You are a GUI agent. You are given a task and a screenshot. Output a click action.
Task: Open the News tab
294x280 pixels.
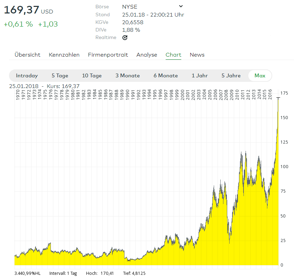pos(197,55)
